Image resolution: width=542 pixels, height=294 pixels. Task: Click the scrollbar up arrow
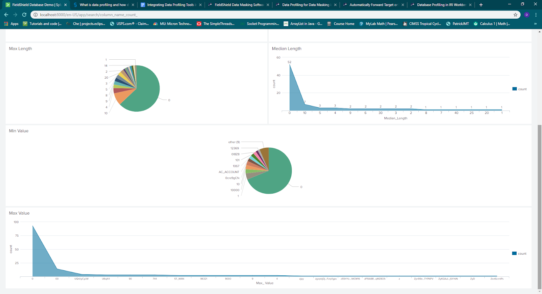point(539,32)
